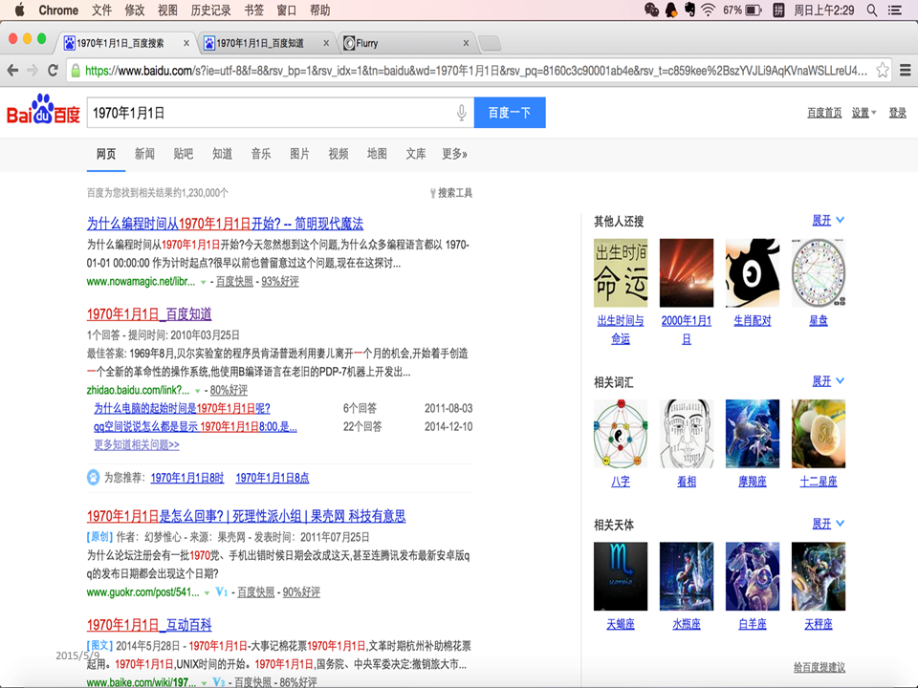Switch to the 新闻 search tab
Image resolution: width=918 pixels, height=688 pixels.
tap(144, 154)
